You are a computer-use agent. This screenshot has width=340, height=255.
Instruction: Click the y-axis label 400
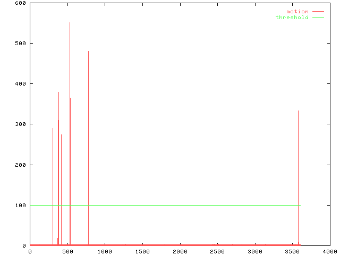click(20, 84)
